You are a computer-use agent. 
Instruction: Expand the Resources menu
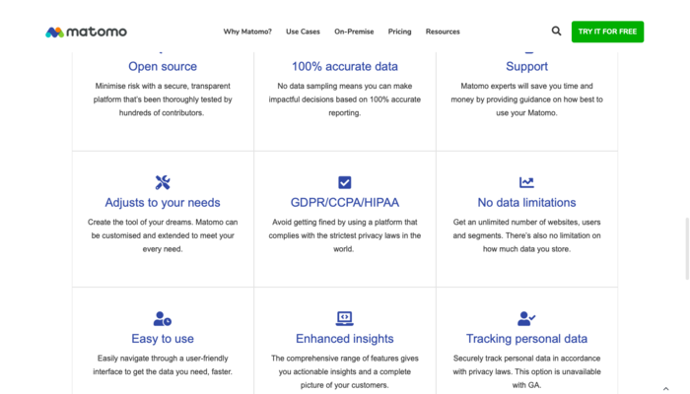tap(443, 32)
